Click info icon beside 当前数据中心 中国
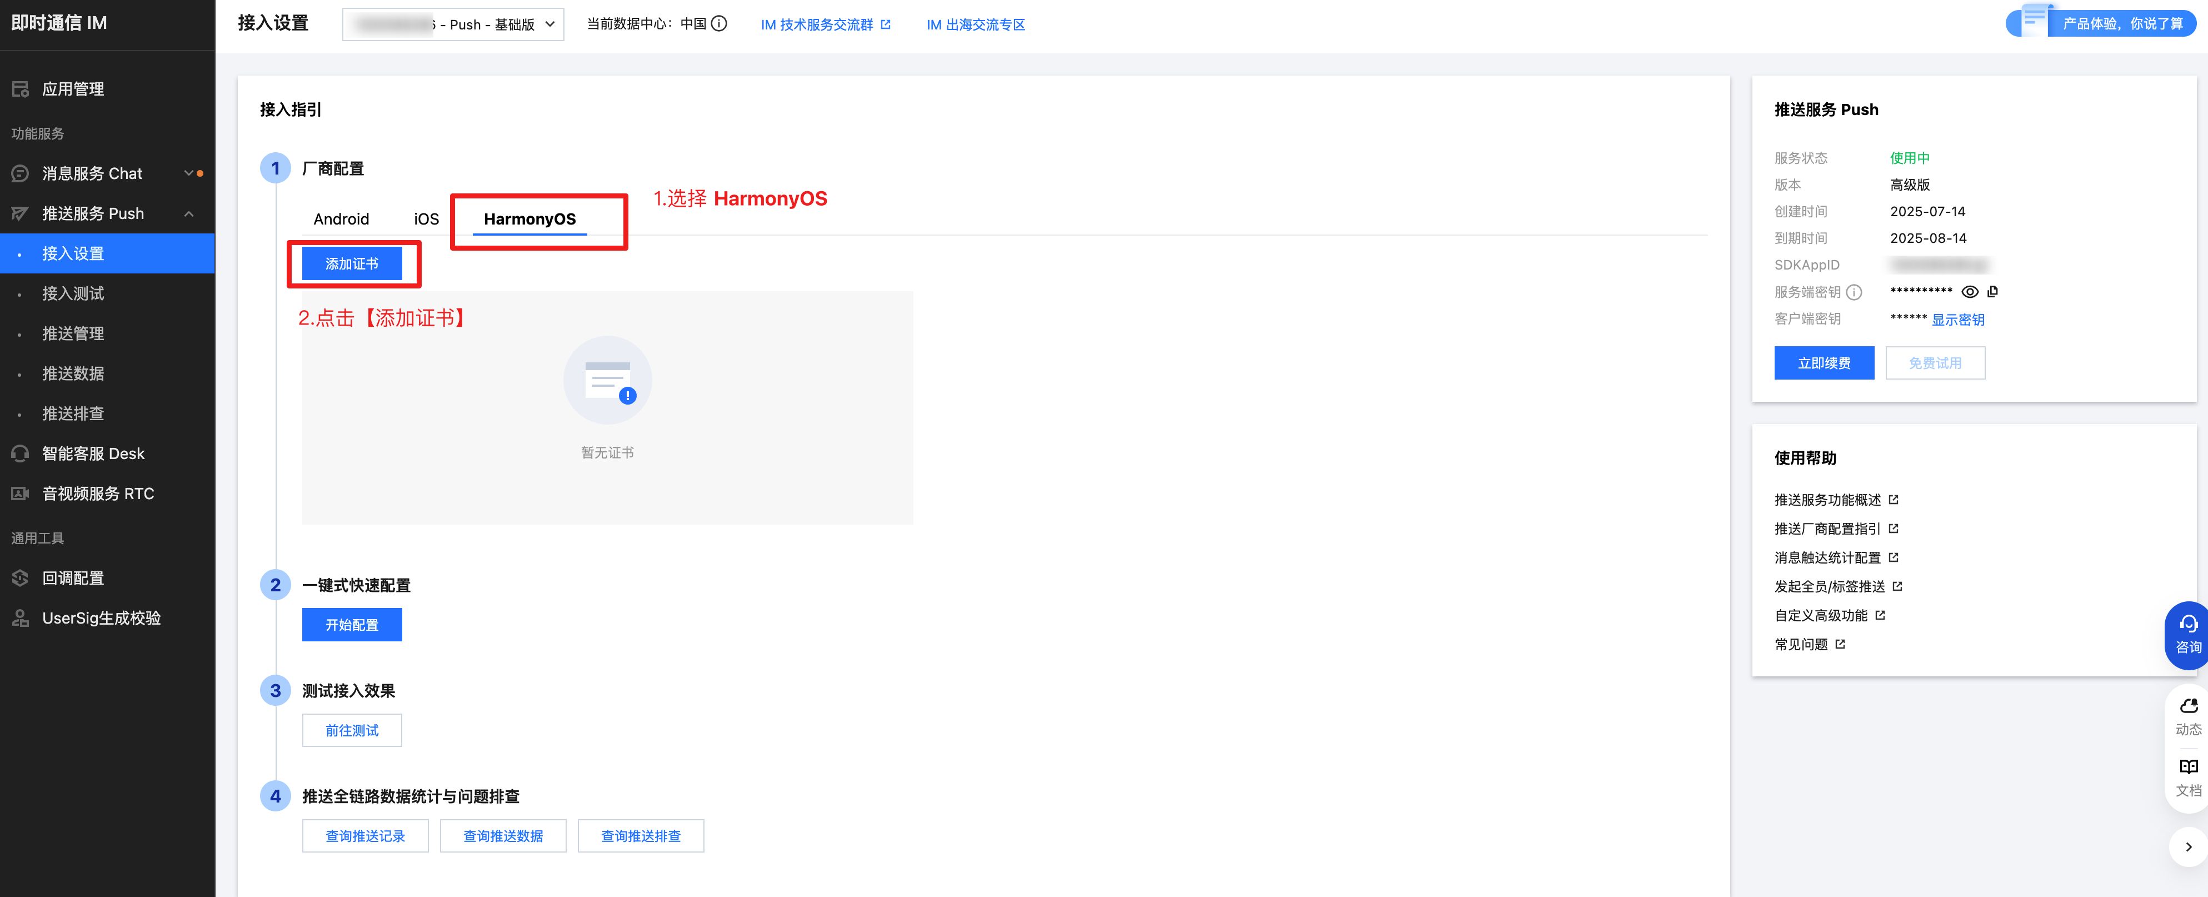Image resolution: width=2208 pixels, height=897 pixels. click(720, 24)
